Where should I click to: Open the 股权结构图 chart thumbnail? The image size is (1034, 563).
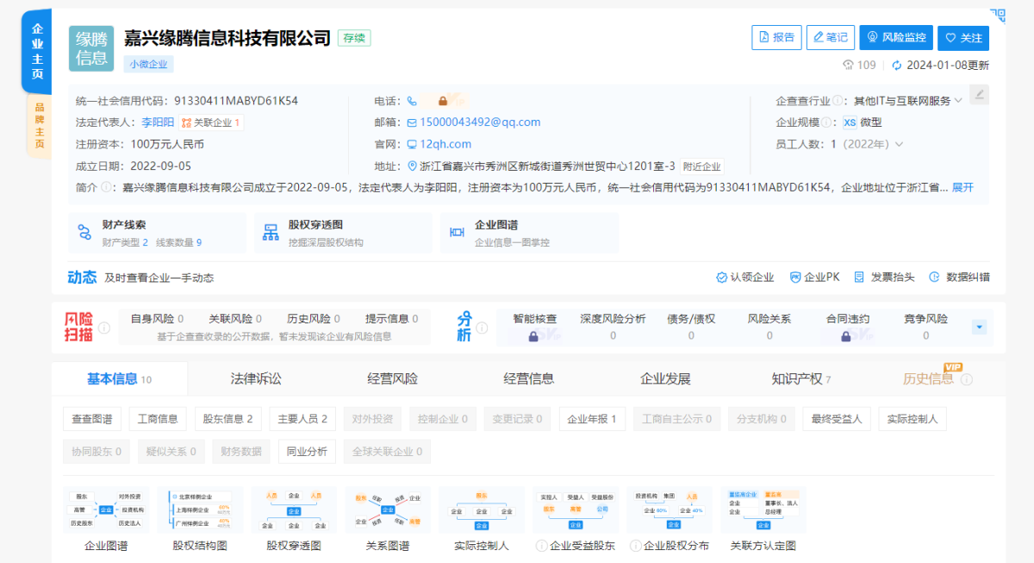tap(200, 510)
